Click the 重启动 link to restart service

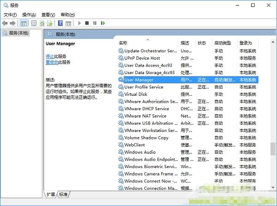coord(52,62)
